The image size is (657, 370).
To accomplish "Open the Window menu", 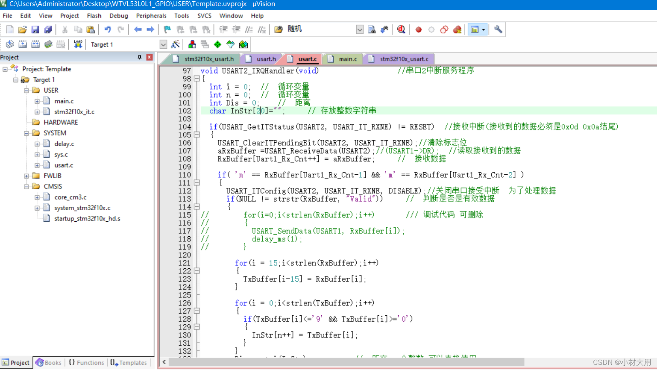I will (231, 16).
